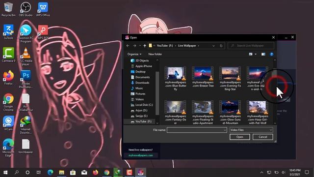The image size is (314, 177).
Task: Open the Organize menu
Action: (134, 54)
